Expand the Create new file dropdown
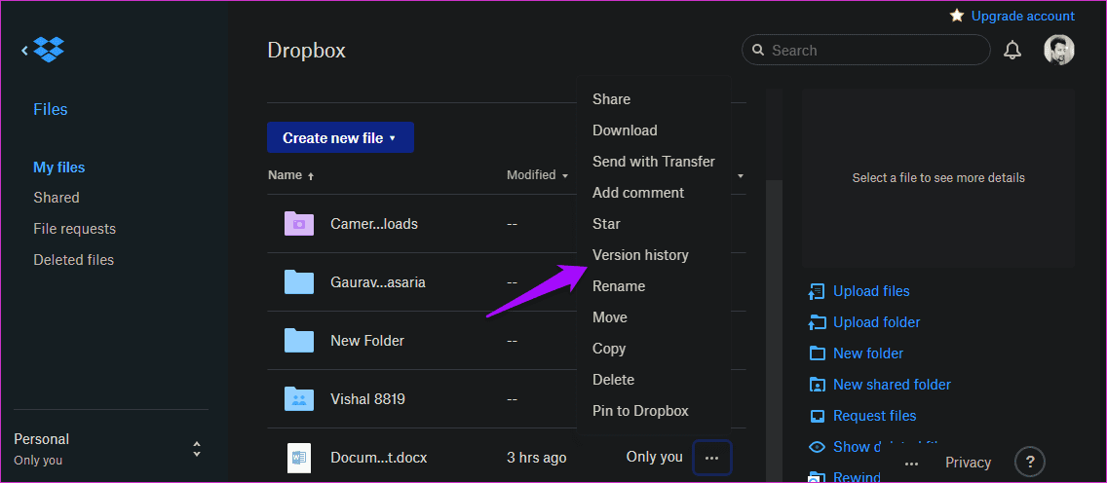The width and height of the screenshot is (1107, 483). (340, 137)
